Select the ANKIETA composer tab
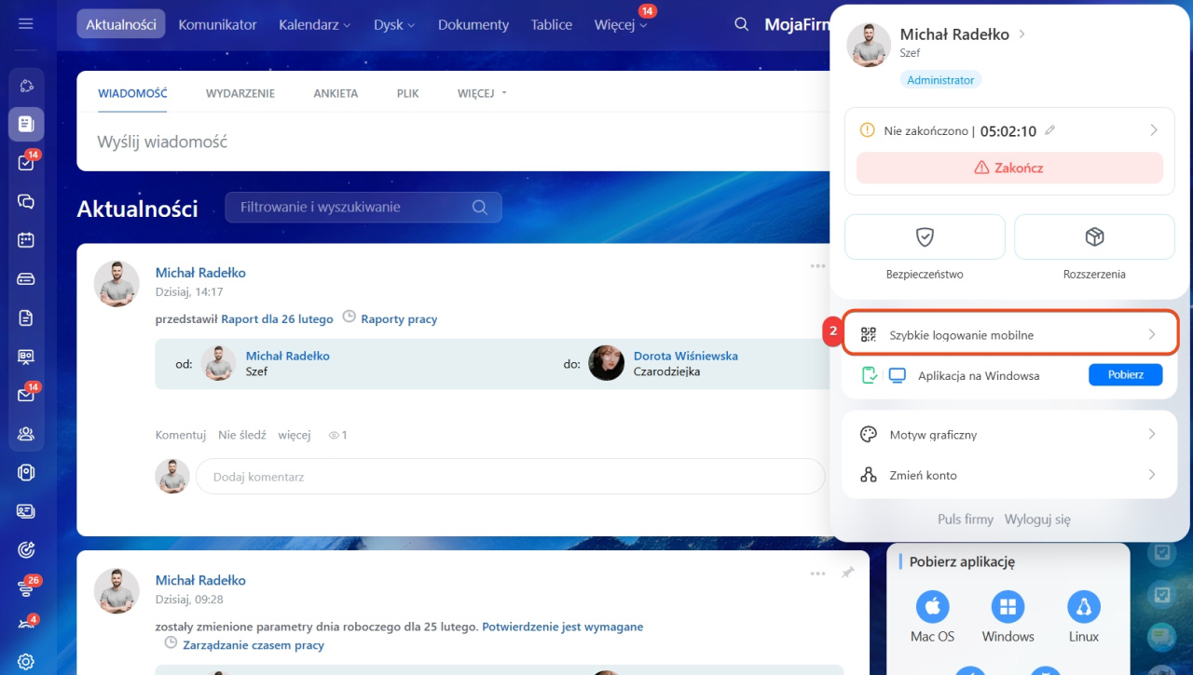This screenshot has height=675, width=1193. [336, 93]
